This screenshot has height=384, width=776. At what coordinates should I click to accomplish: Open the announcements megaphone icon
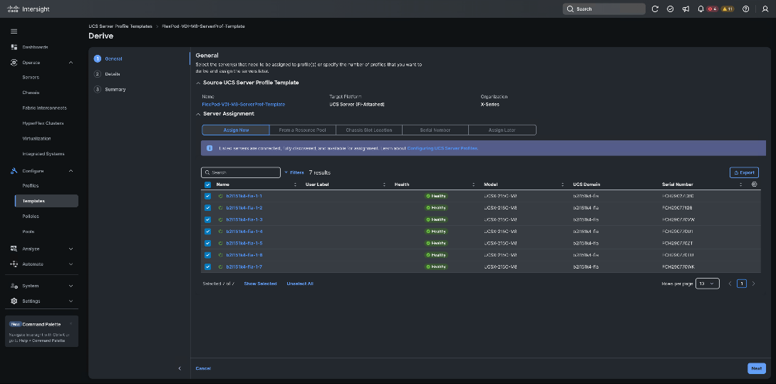[686, 9]
